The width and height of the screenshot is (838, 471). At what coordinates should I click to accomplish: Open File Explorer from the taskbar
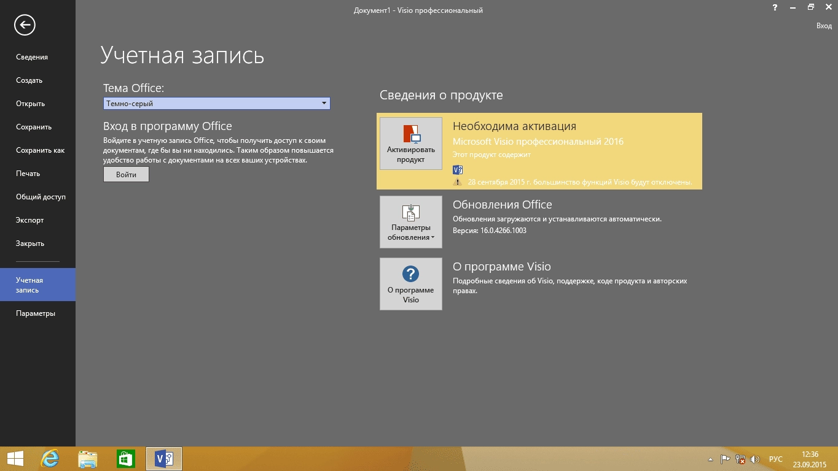click(x=88, y=459)
